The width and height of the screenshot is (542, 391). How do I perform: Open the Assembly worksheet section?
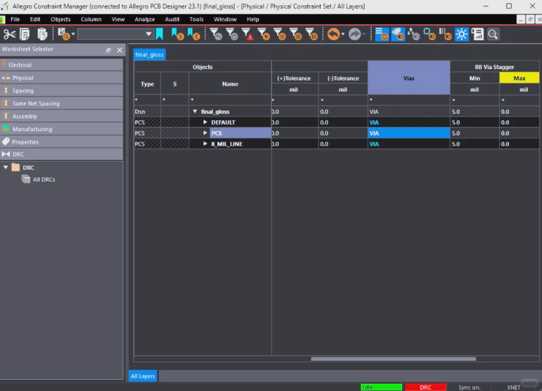(x=62, y=116)
